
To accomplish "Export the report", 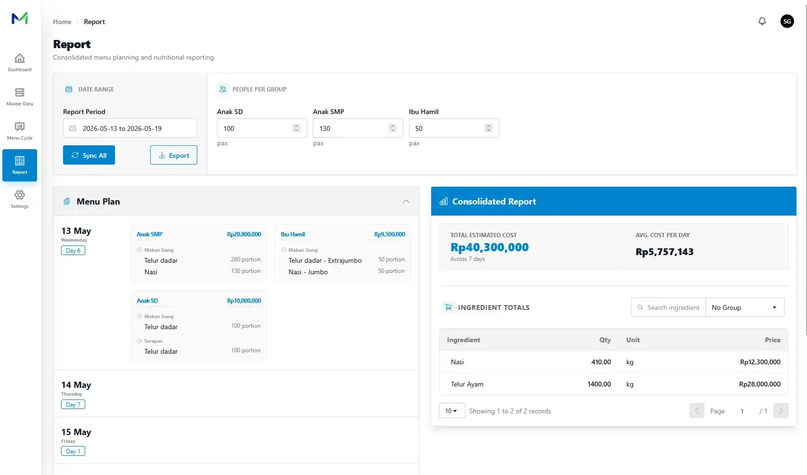I will click(x=174, y=155).
